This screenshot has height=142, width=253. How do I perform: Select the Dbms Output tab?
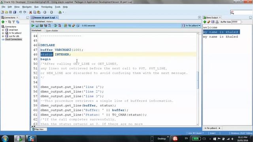[x=212, y=17]
